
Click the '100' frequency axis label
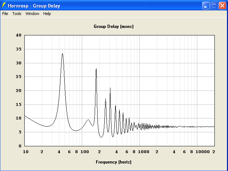click(x=85, y=152)
